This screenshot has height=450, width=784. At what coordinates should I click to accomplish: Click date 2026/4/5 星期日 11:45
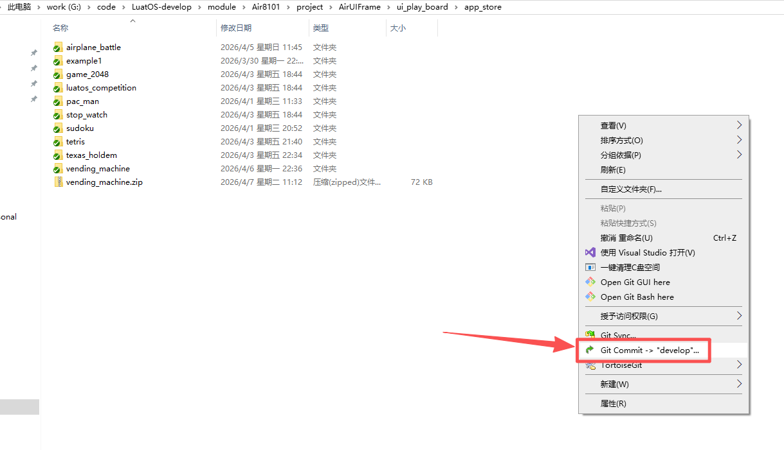(261, 48)
